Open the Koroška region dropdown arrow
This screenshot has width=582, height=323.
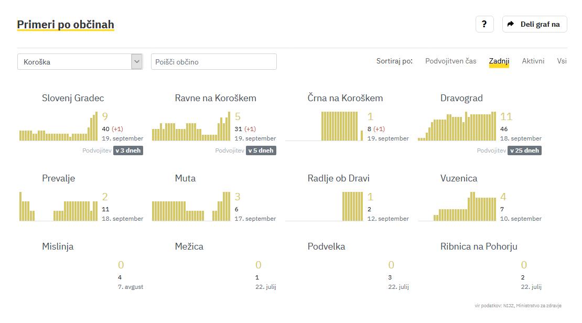[137, 62]
